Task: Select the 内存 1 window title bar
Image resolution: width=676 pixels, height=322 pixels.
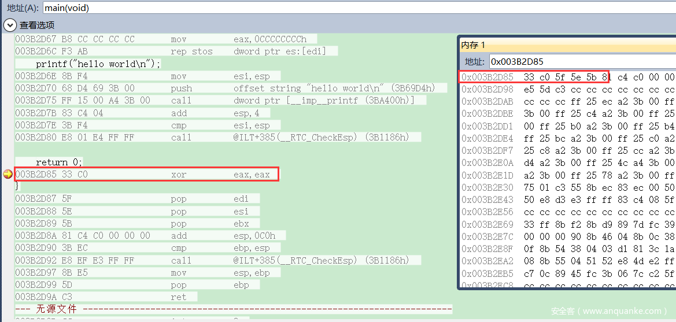Action: point(567,45)
